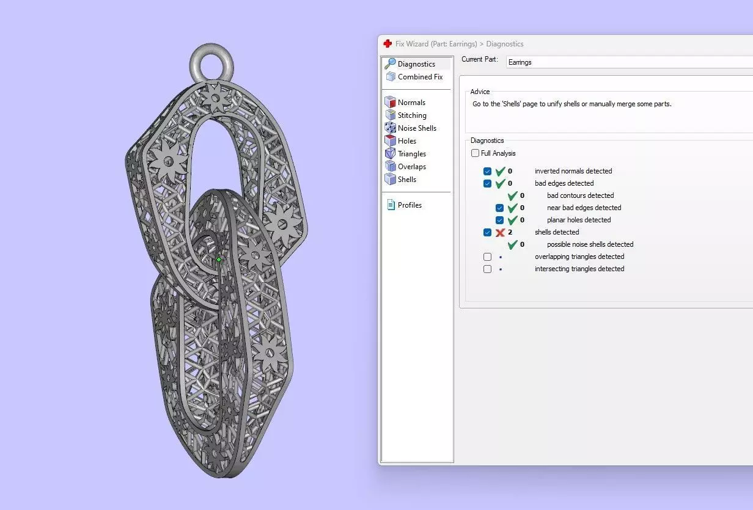Go to the Holes page
The width and height of the screenshot is (753, 510).
pyautogui.click(x=407, y=141)
